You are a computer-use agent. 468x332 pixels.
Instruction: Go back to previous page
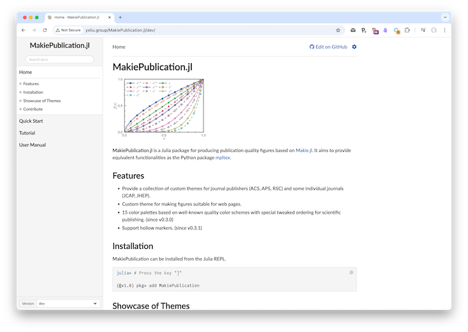click(24, 30)
